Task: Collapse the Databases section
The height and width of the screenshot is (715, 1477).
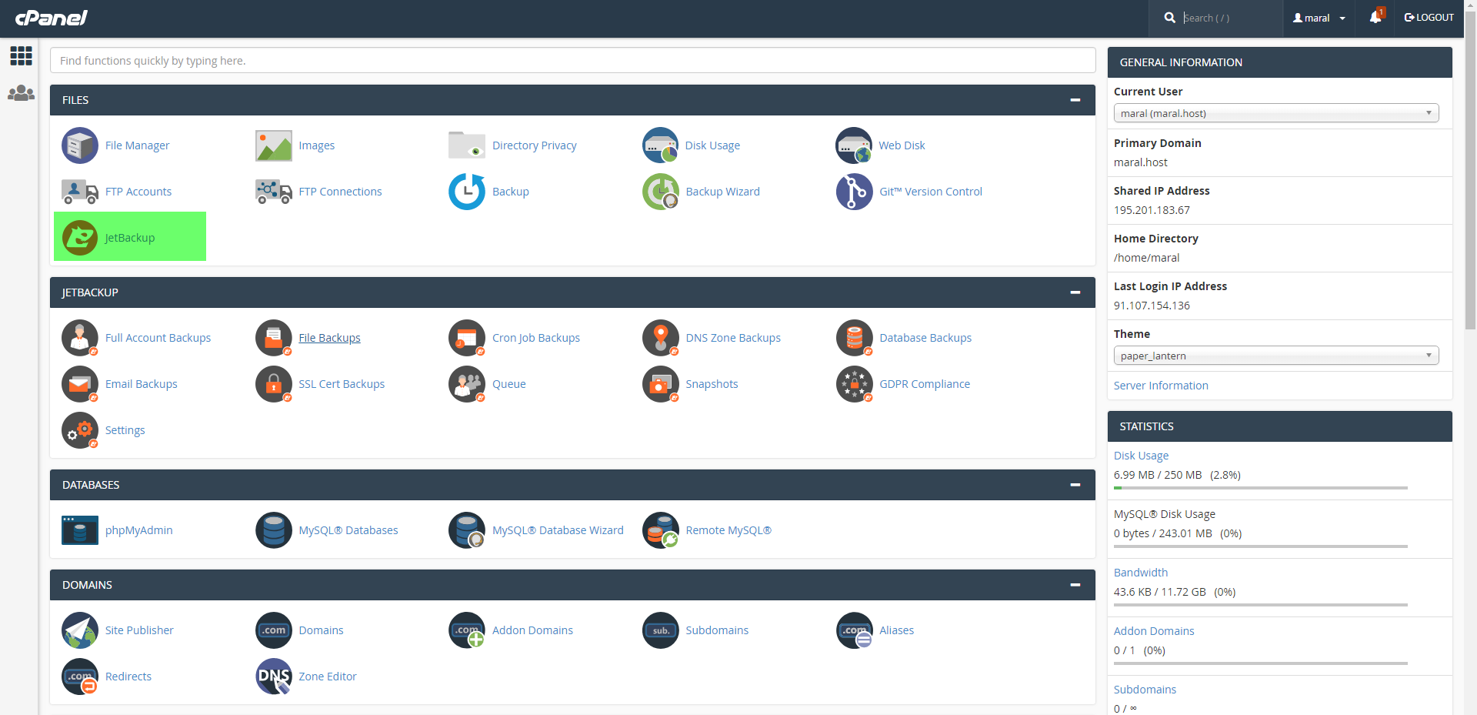Action: click(x=1075, y=485)
